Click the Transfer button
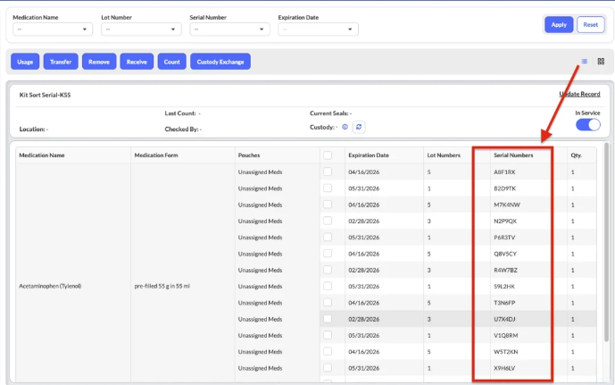The width and height of the screenshot is (615, 385). click(x=61, y=62)
